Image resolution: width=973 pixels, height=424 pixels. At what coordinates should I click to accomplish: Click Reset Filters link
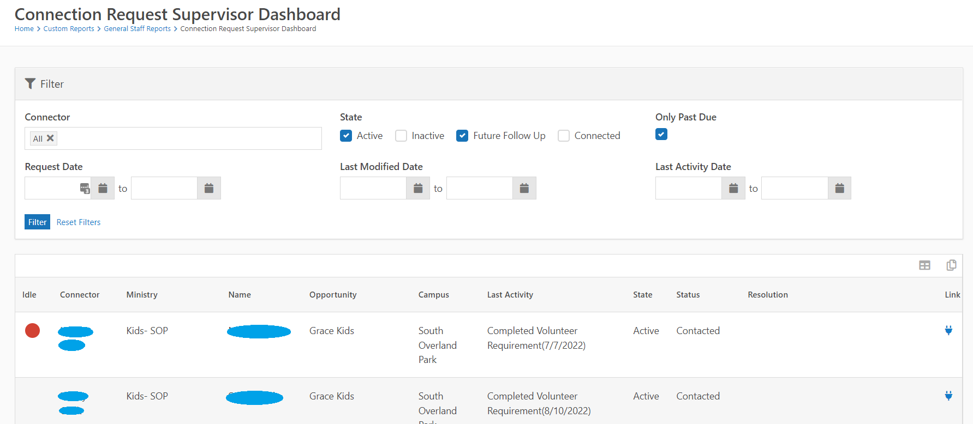click(x=79, y=222)
